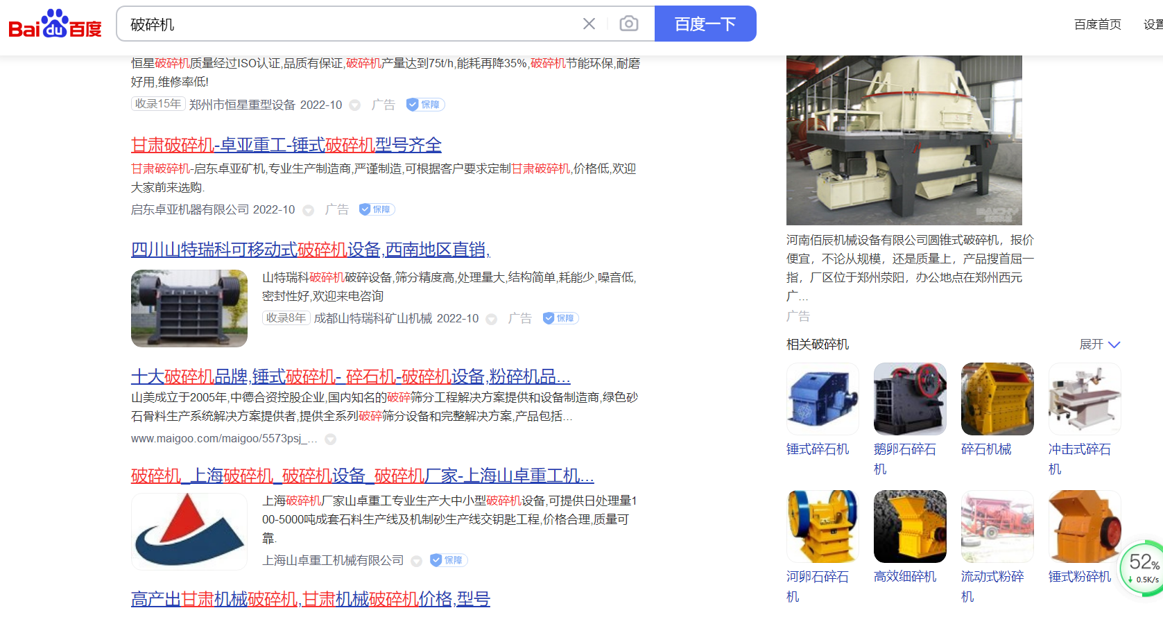Image resolution: width=1163 pixels, height=617 pixels.
Task: Click the 保障 badge for 郑州市恒星重型设备
Action: click(425, 105)
